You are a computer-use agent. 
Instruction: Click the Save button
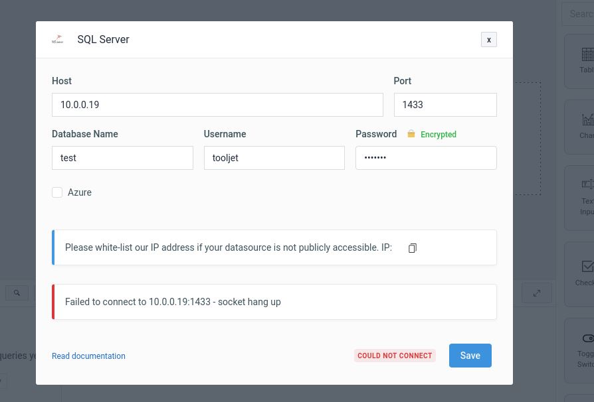pos(470,356)
